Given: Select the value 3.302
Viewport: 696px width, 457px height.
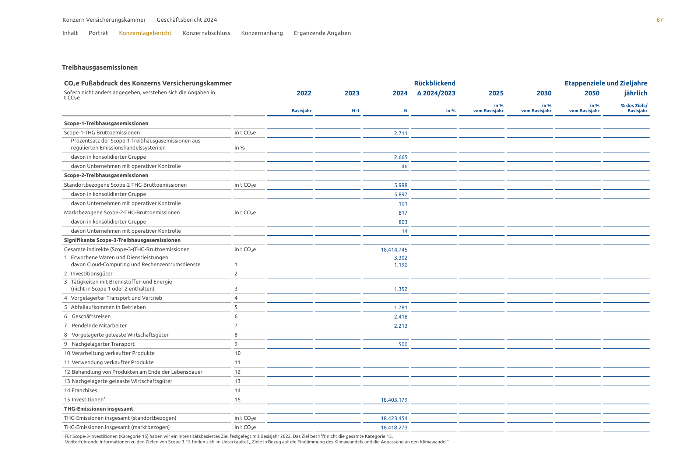Looking at the screenshot, I should (x=401, y=258).
